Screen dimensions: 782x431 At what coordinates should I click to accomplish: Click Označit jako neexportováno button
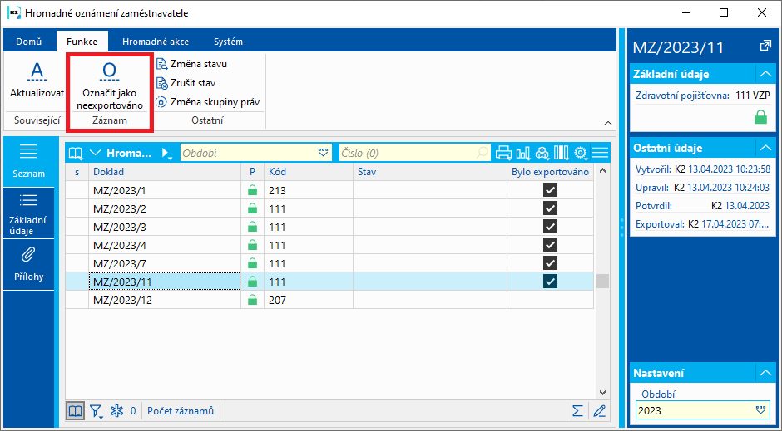110,85
